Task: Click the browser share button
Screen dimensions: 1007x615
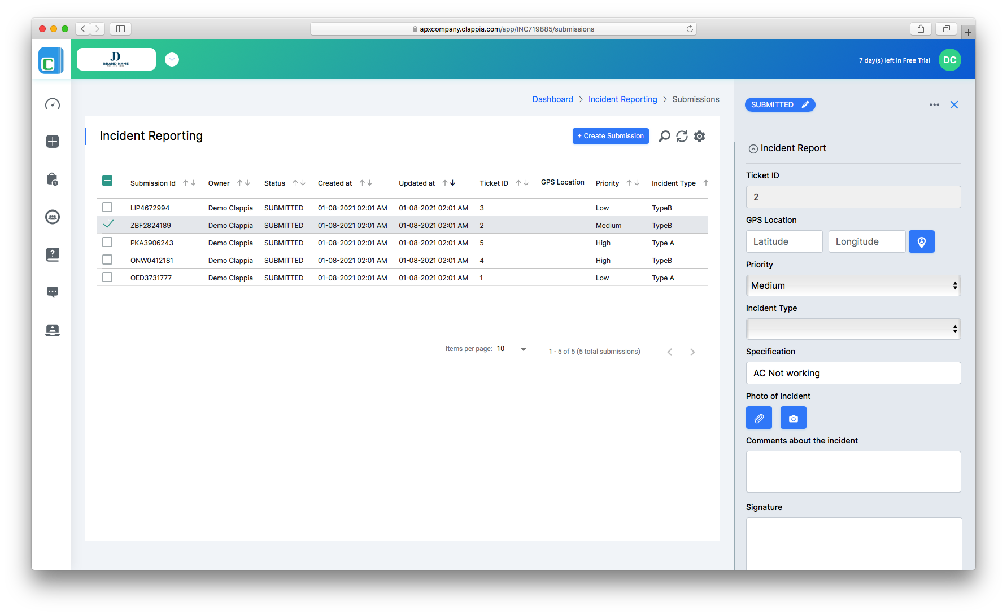Action: [x=921, y=29]
